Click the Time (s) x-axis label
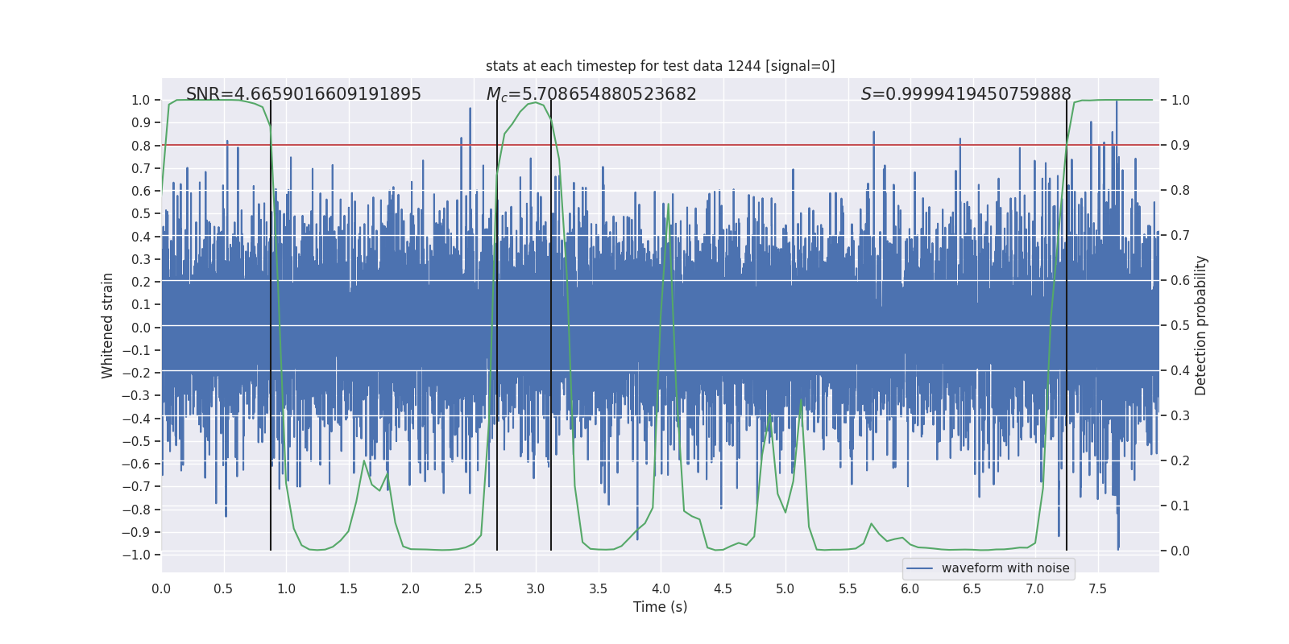The height and width of the screenshot is (644, 1289). (660, 607)
